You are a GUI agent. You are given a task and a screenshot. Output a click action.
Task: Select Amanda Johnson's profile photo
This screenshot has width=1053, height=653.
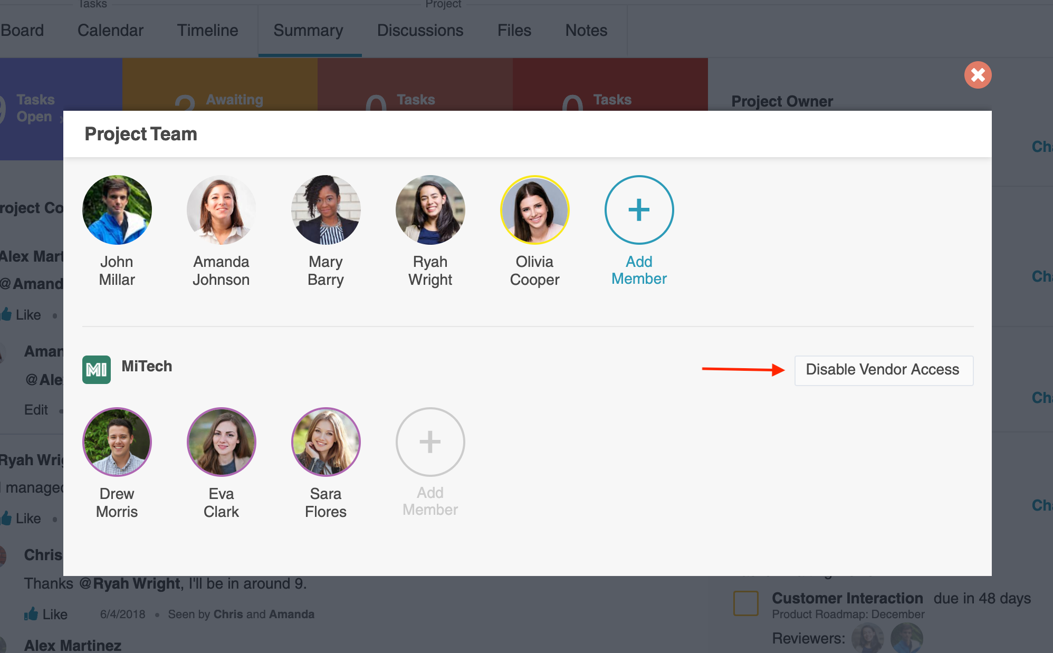pos(221,210)
